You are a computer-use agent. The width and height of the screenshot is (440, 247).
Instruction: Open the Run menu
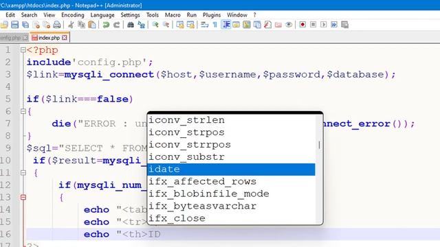[x=192, y=15]
